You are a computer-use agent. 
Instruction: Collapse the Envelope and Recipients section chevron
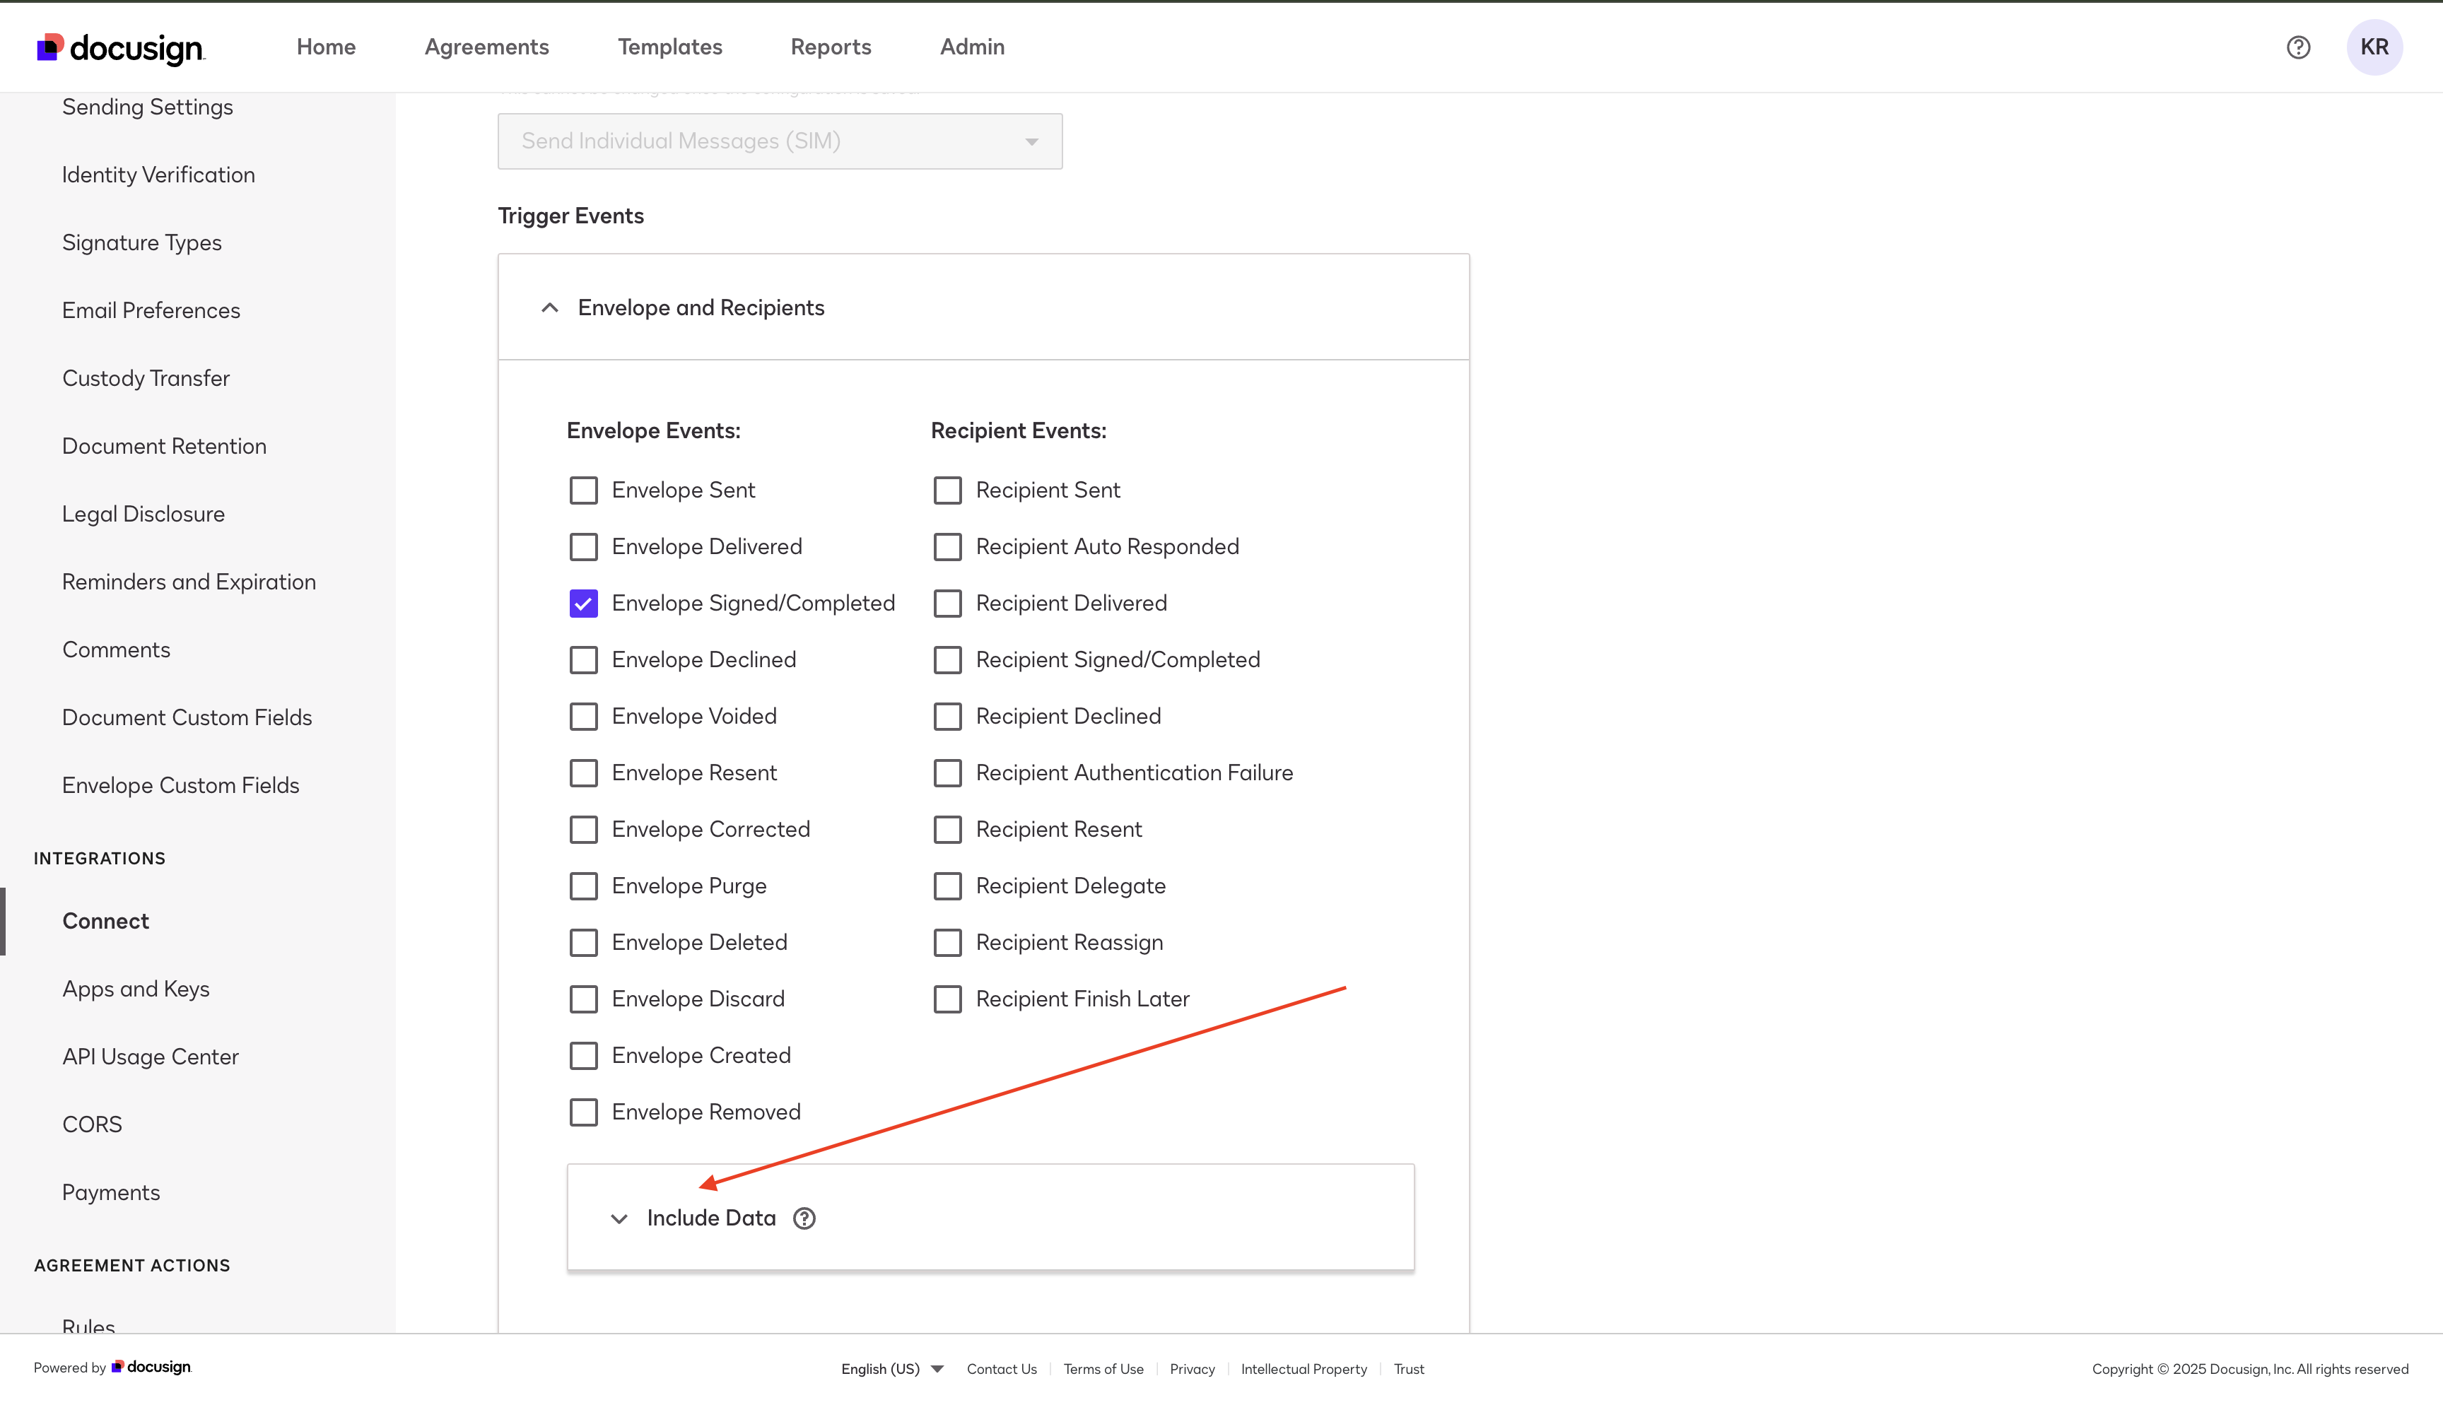tap(549, 308)
